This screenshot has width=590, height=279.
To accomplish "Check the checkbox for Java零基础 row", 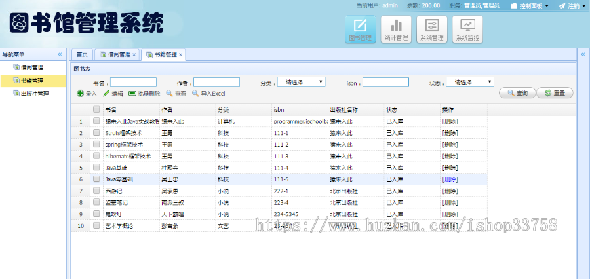I will 96,179.
